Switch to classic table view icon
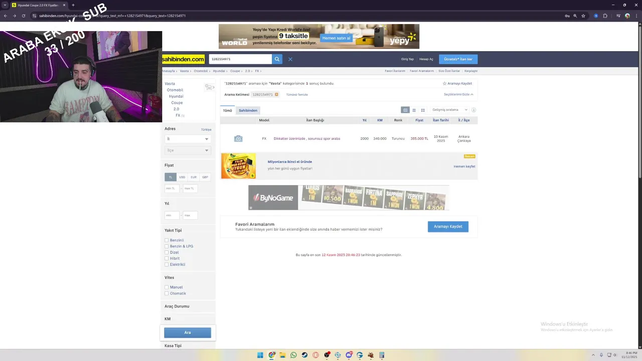The image size is (642, 361). 405,110
